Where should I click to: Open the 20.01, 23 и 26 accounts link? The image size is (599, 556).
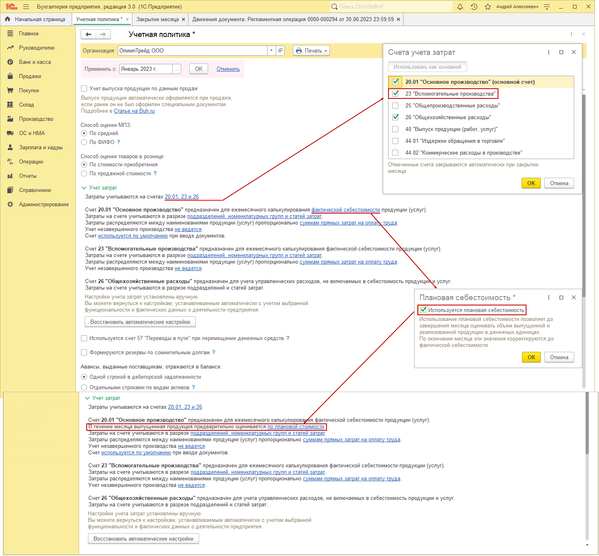(182, 197)
